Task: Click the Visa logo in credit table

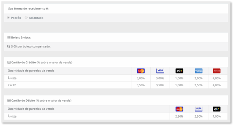Action: [x=160, y=71]
